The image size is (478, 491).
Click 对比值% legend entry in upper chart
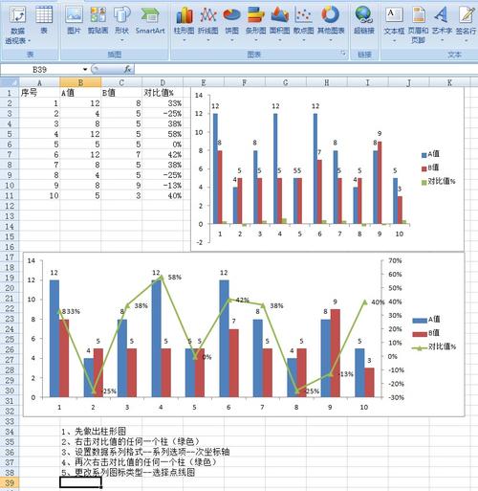439,182
